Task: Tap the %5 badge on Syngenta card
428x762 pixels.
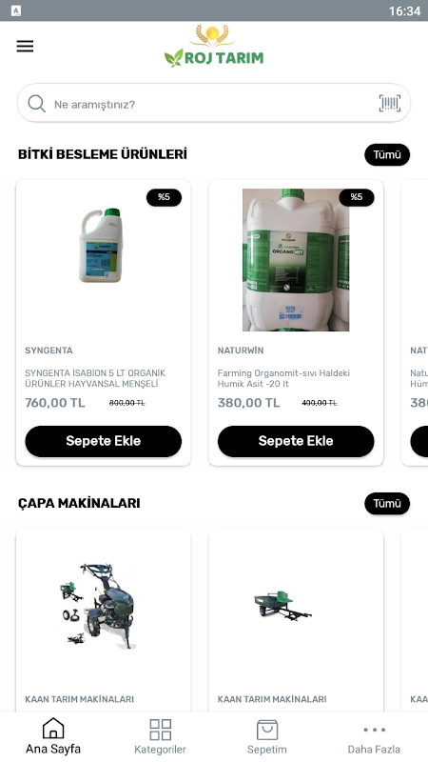Action: pos(164,197)
